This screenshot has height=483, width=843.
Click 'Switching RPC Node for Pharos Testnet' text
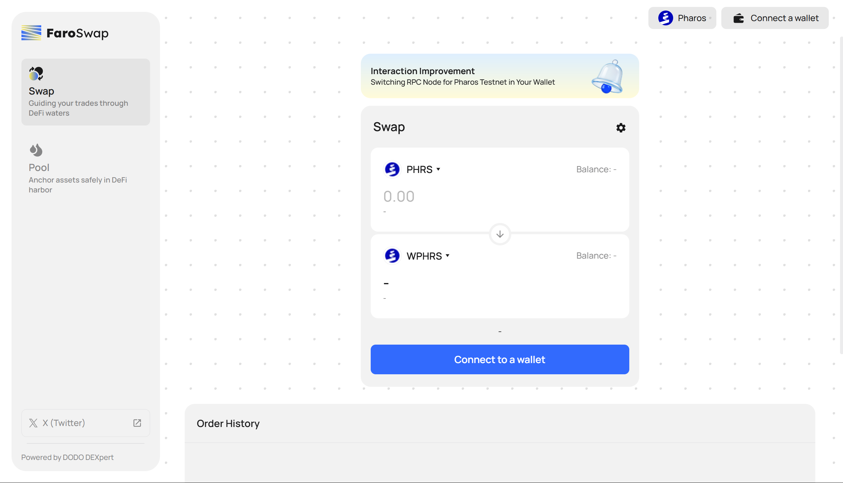click(462, 82)
